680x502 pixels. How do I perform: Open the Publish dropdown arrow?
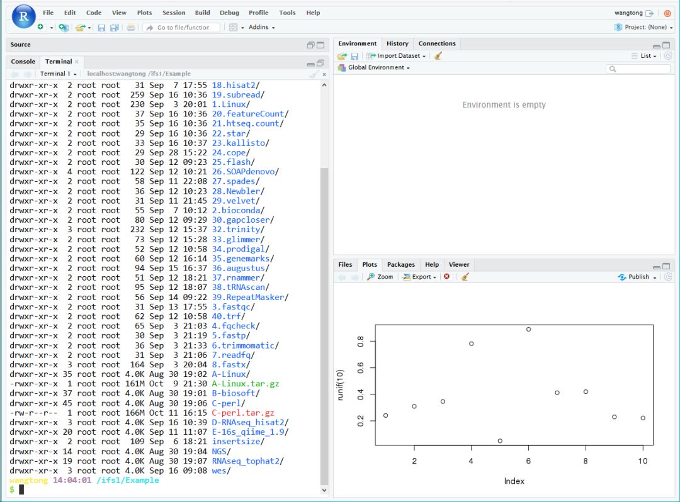655,277
